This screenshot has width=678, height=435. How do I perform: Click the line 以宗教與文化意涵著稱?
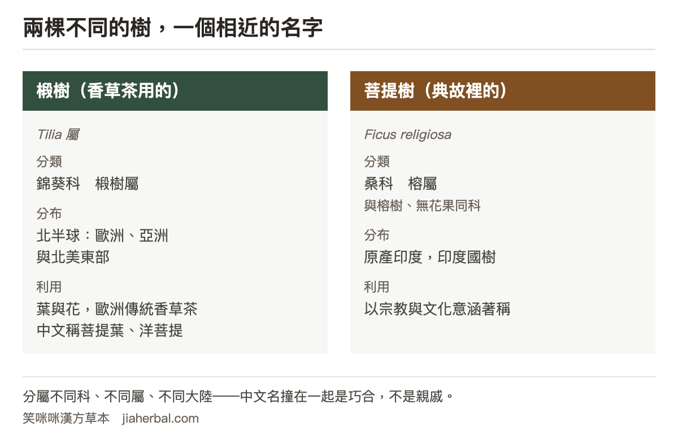[437, 309]
